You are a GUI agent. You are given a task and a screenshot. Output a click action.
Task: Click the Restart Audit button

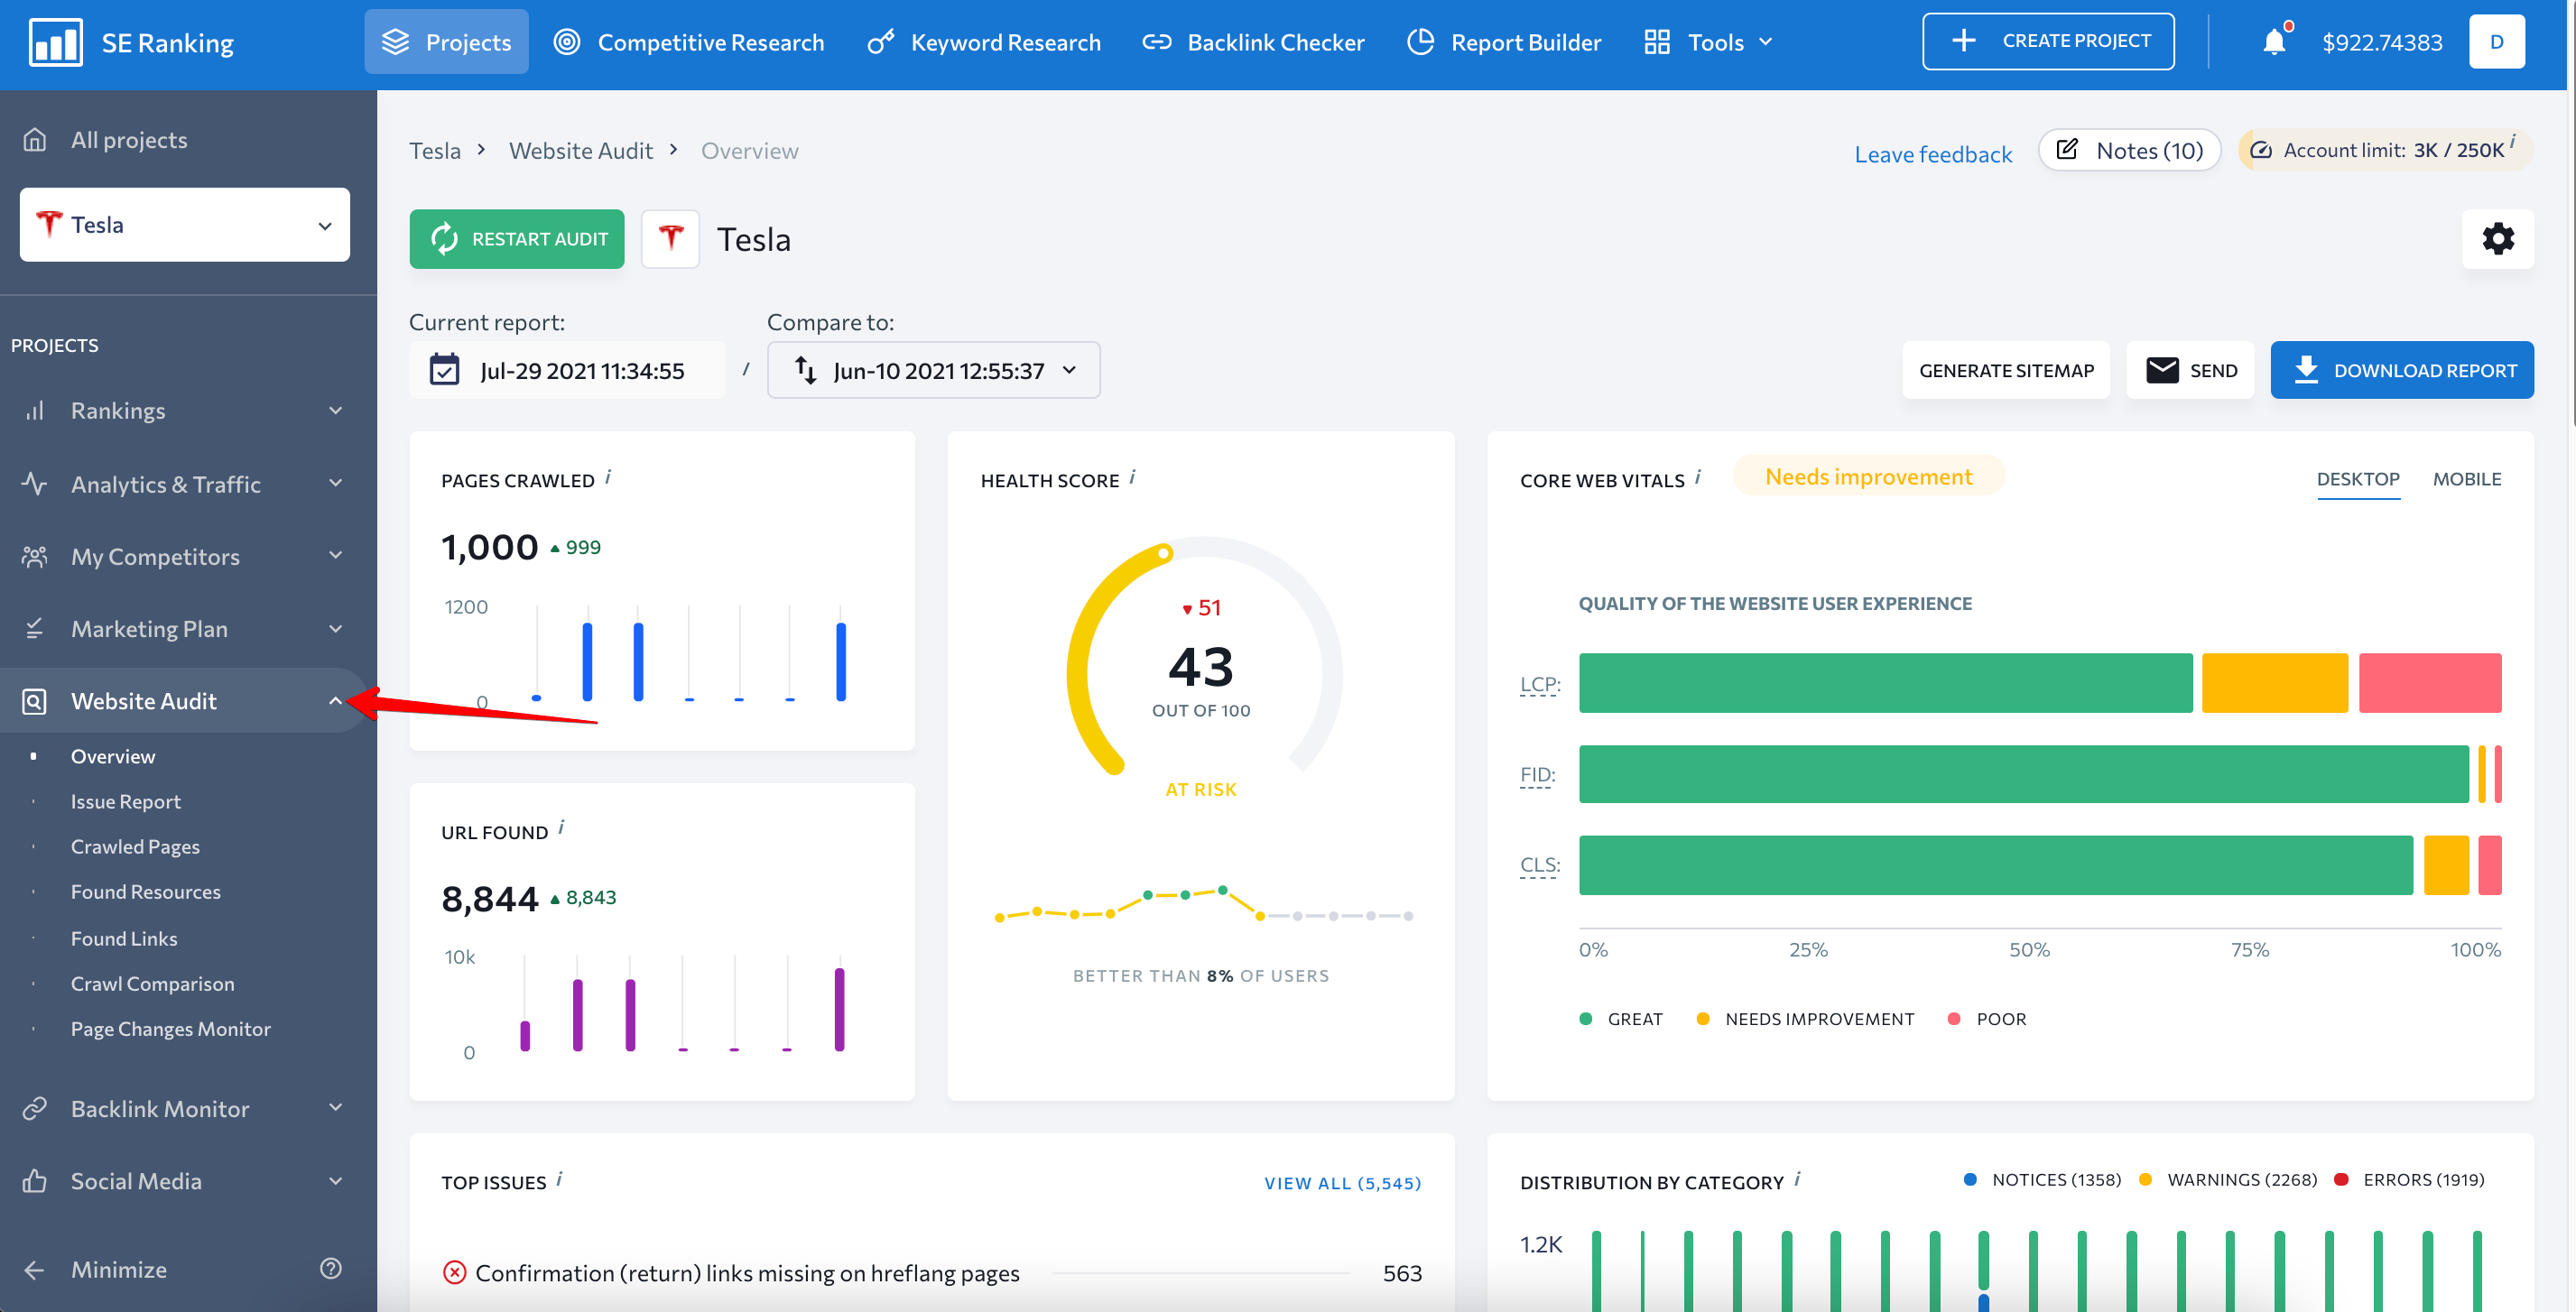coord(516,239)
